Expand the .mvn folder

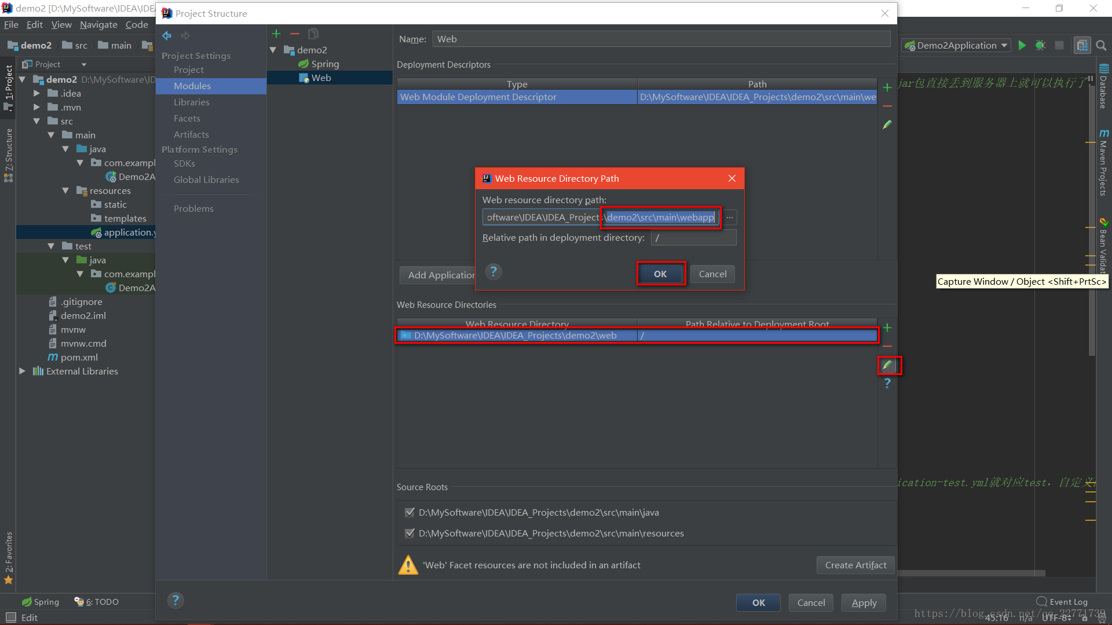(36, 107)
